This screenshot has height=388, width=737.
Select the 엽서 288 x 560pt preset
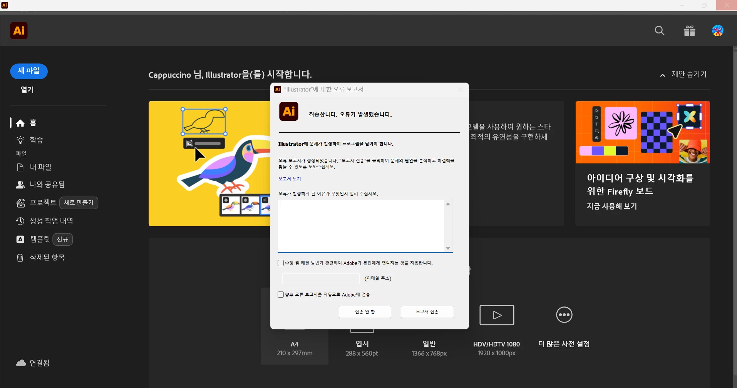point(362,348)
